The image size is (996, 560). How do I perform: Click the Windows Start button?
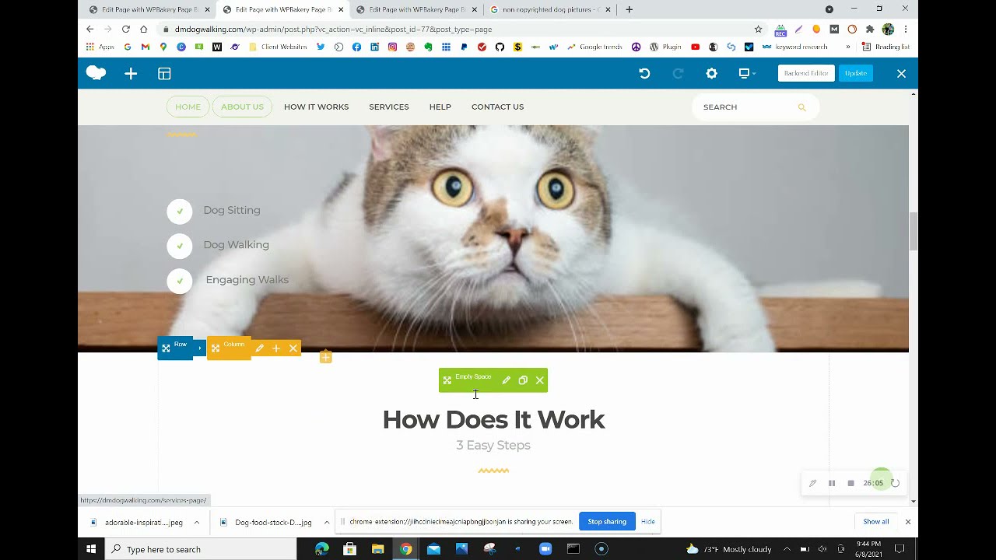click(91, 549)
